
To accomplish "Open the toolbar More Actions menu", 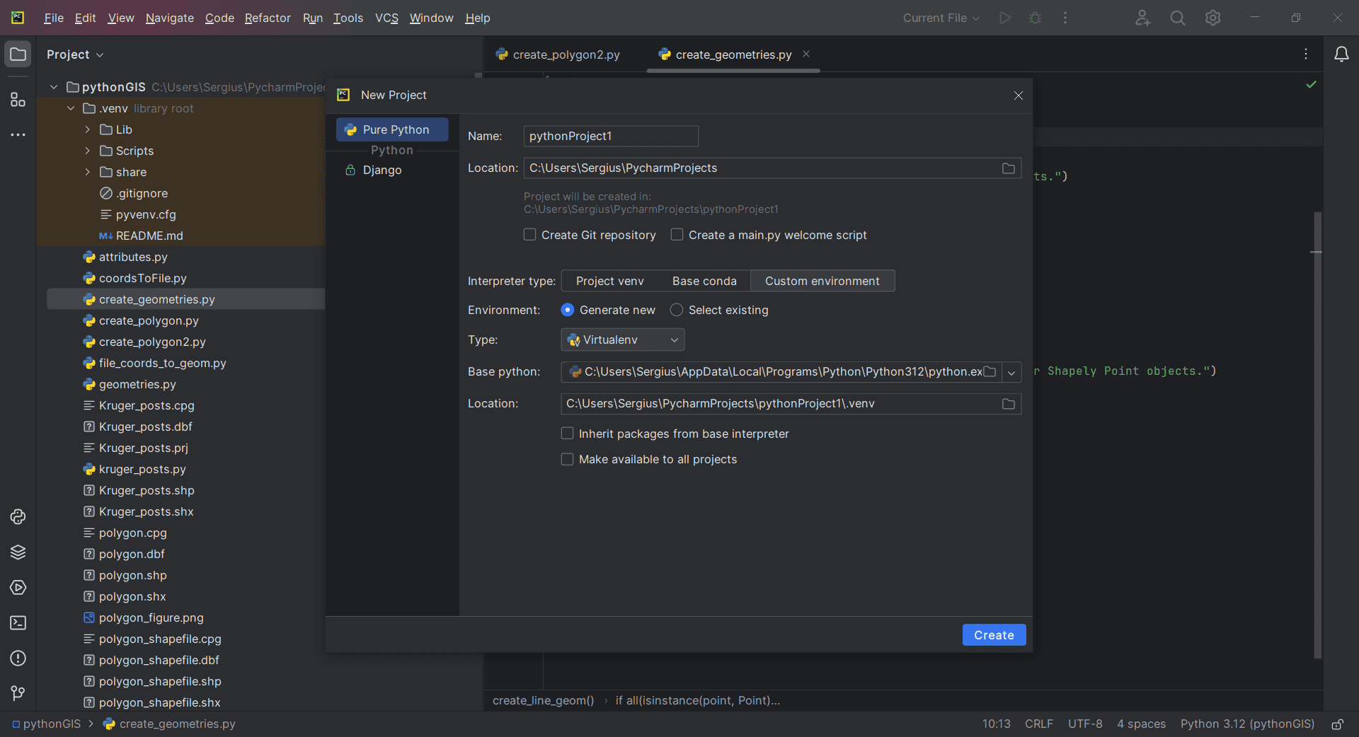I will (x=1065, y=18).
